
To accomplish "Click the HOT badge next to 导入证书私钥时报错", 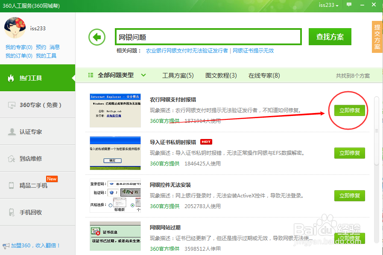I will pos(206,142).
